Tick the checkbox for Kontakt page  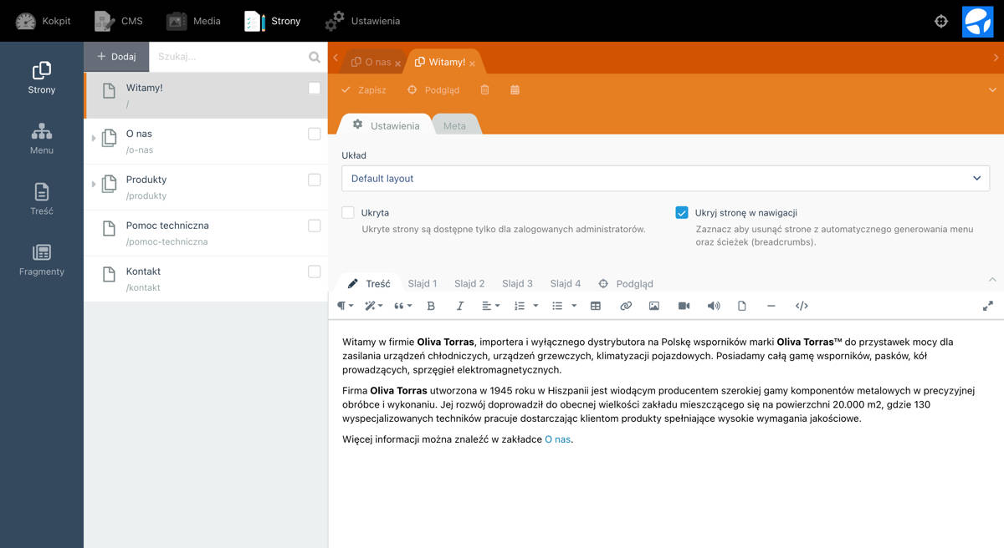pos(315,271)
